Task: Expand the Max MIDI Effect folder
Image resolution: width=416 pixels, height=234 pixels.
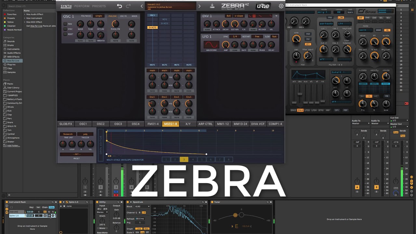Action: [x=25, y=22]
